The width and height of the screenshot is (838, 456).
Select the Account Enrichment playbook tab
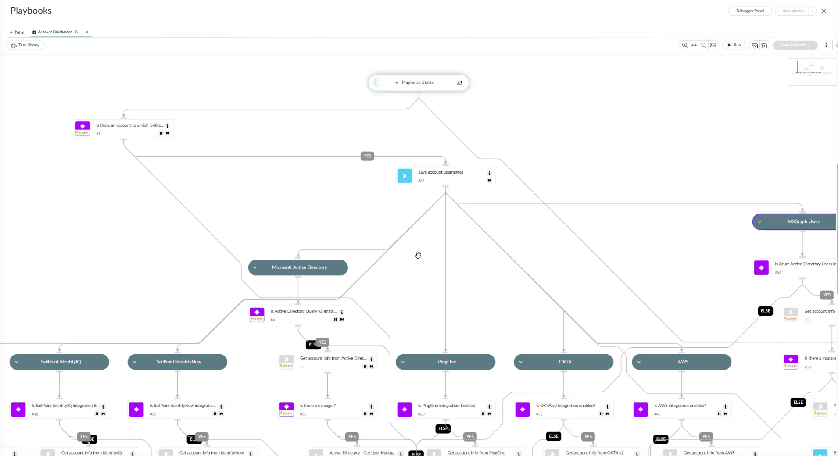[59, 32]
